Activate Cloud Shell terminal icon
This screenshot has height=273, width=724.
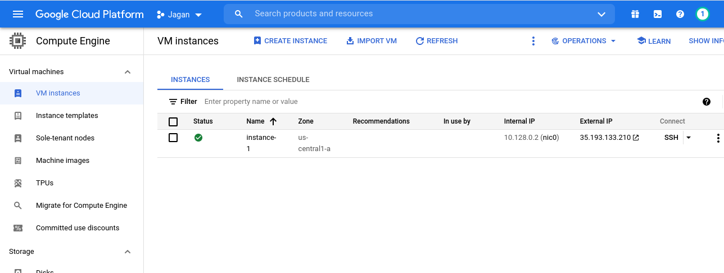point(658,14)
